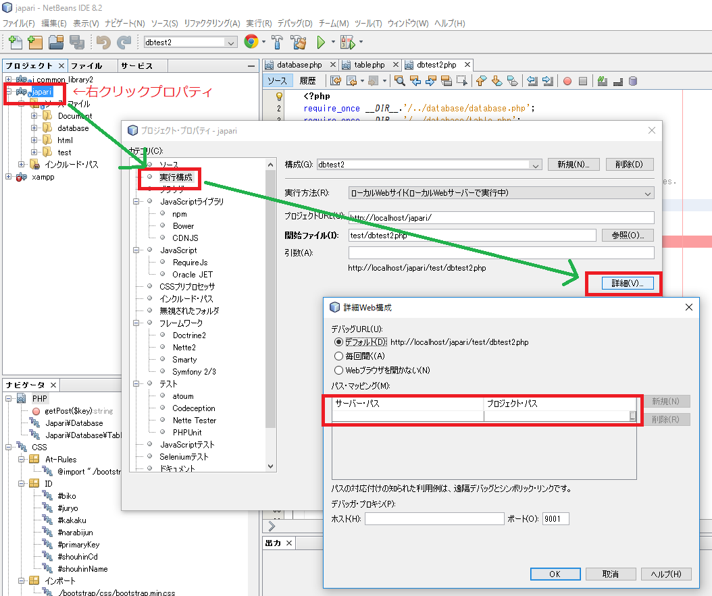Click the 開始ファイル input field
This screenshot has width=712, height=596.
[x=472, y=236]
